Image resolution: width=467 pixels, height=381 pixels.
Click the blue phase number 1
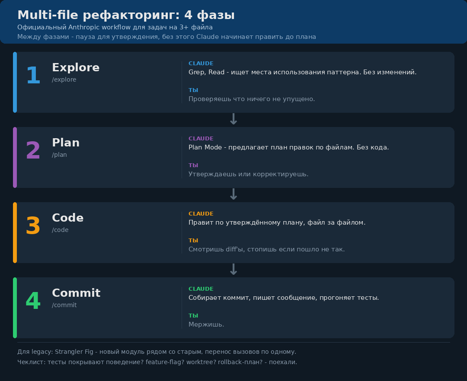(33, 76)
